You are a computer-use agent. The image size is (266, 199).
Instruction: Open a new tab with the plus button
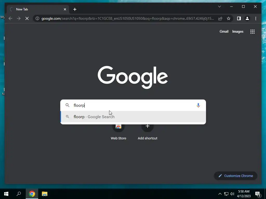[75, 9]
